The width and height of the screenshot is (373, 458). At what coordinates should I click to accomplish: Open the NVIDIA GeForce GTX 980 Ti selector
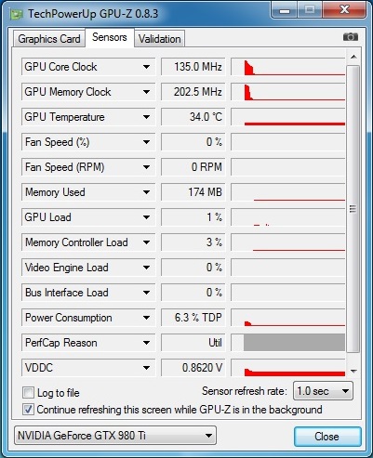[x=115, y=436]
